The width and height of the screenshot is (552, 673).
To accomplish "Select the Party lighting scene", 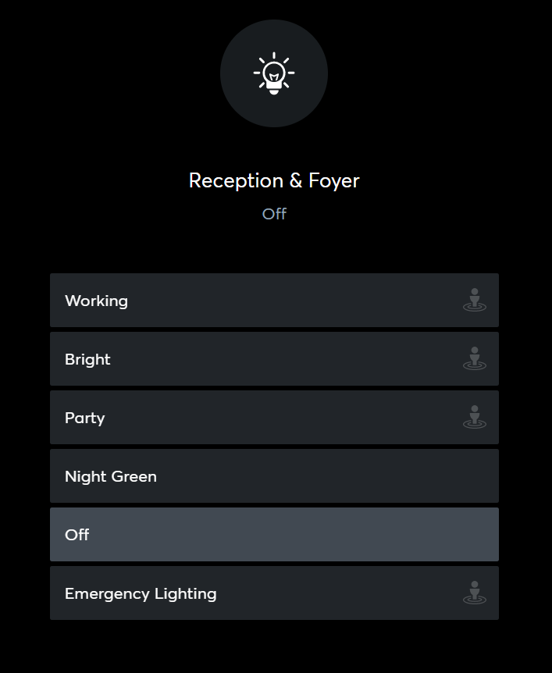I will 273,418.
